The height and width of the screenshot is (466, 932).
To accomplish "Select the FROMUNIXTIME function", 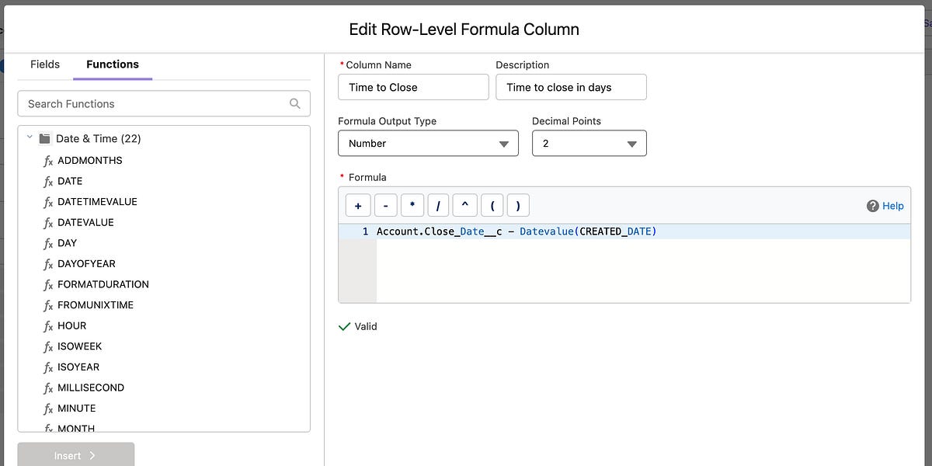I will point(97,304).
